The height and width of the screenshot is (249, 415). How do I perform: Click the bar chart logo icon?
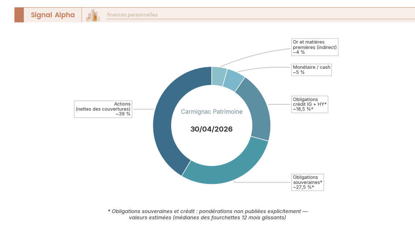(93, 15)
